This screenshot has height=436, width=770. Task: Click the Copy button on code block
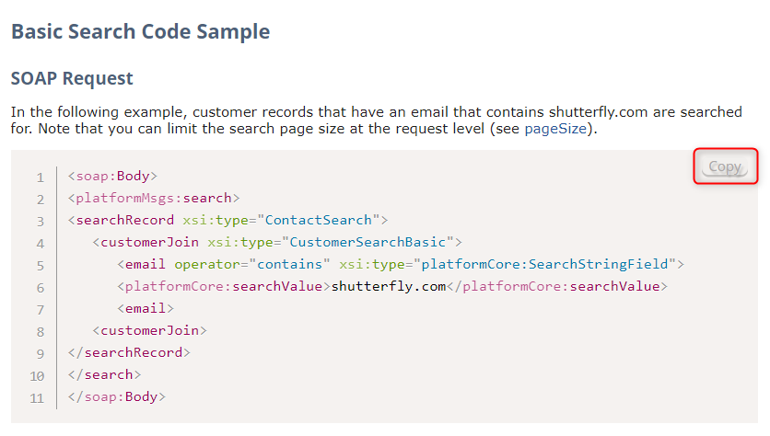point(725,166)
